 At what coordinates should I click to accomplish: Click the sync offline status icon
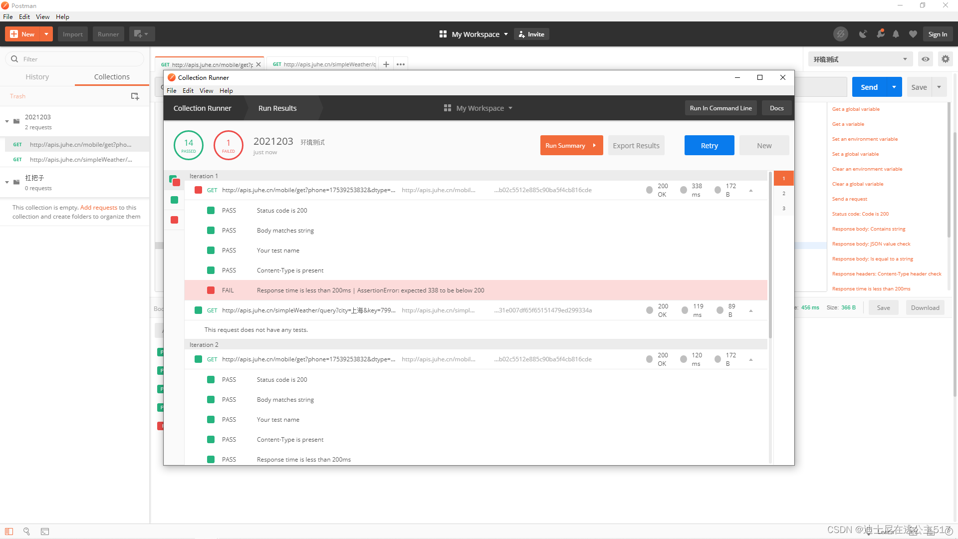[841, 34]
